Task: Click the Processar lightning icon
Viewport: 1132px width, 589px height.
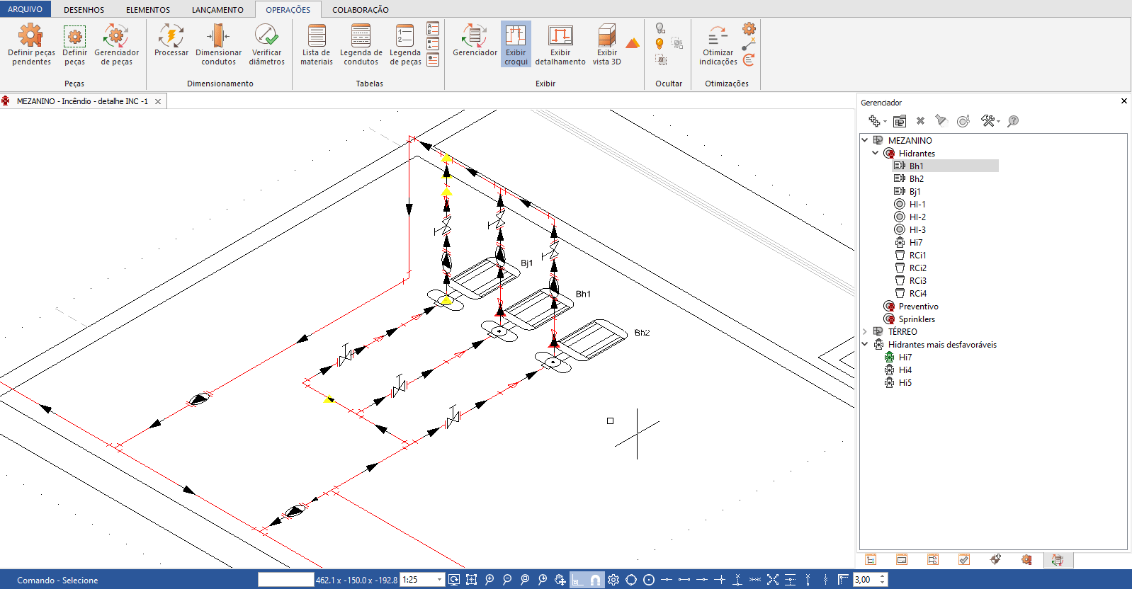Action: tap(171, 36)
